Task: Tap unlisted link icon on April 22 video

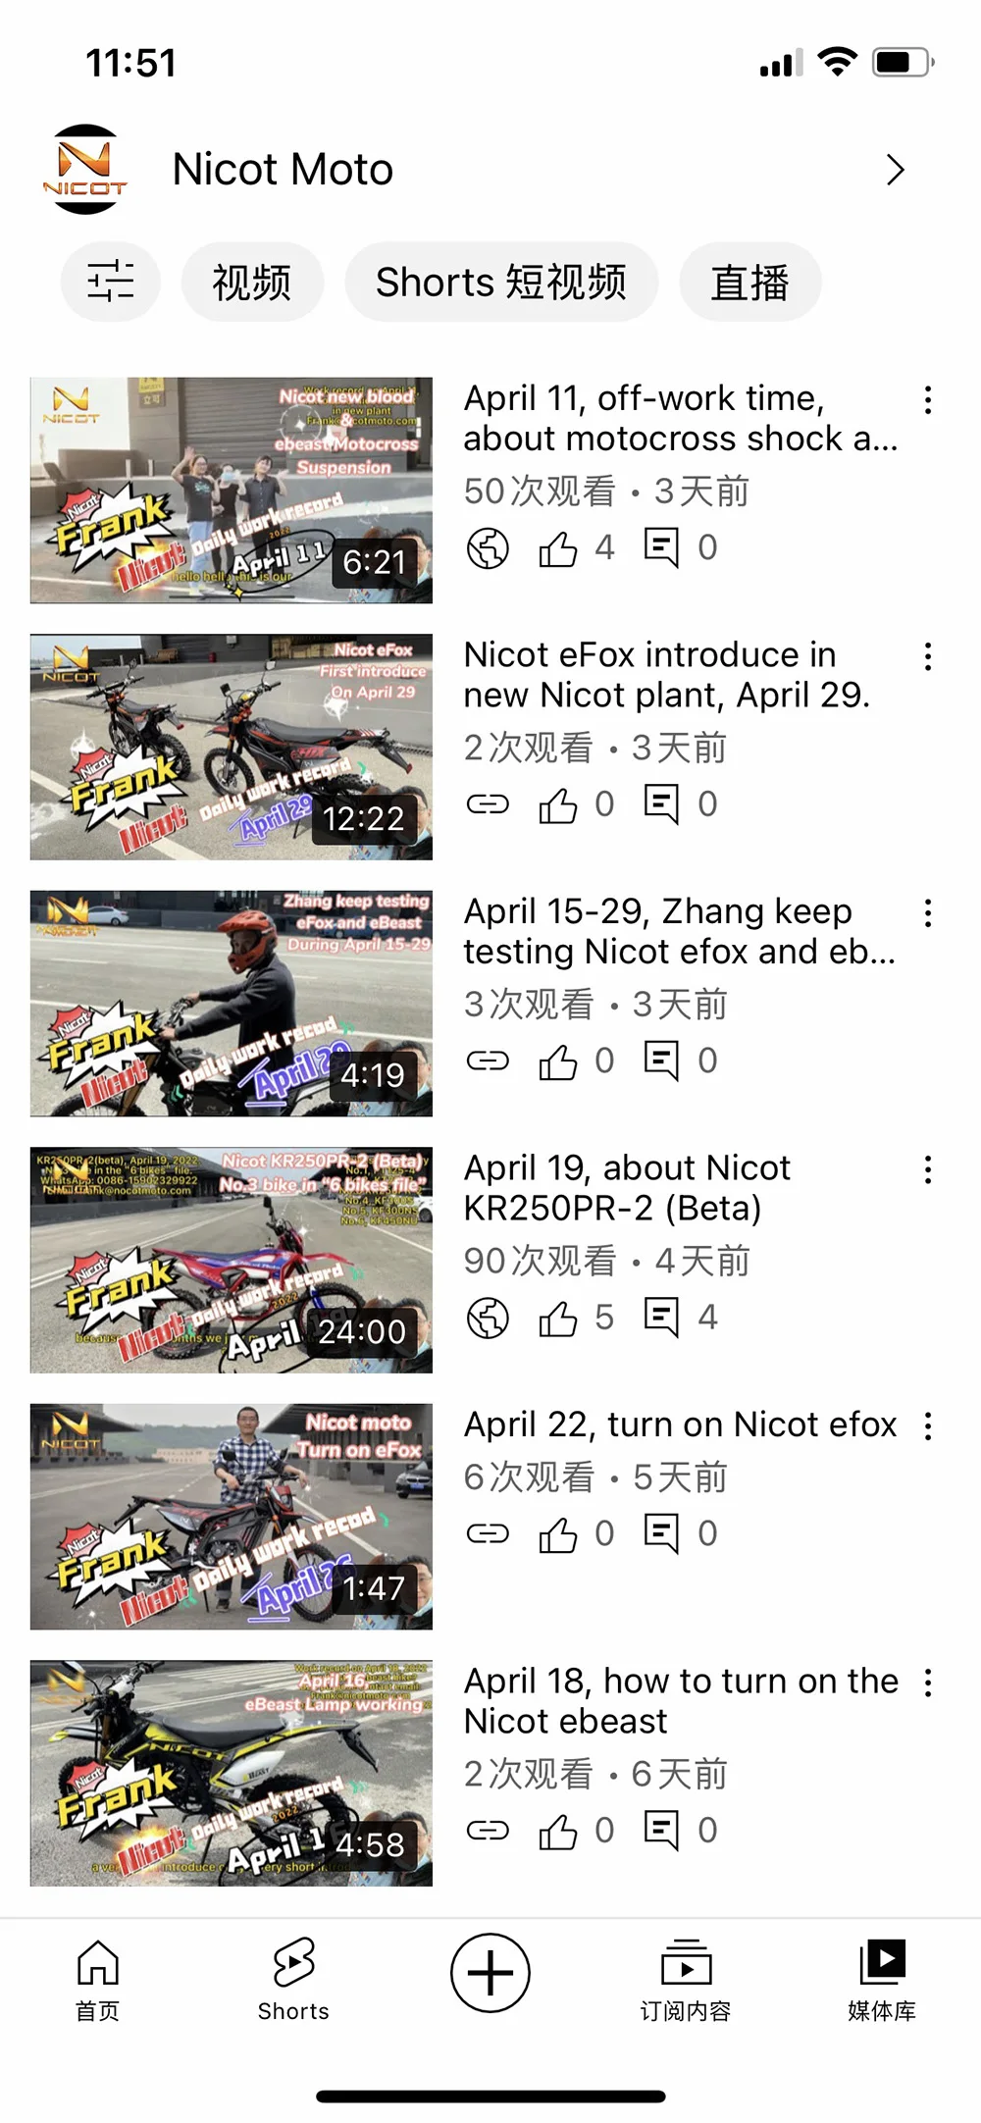Action: point(488,1533)
